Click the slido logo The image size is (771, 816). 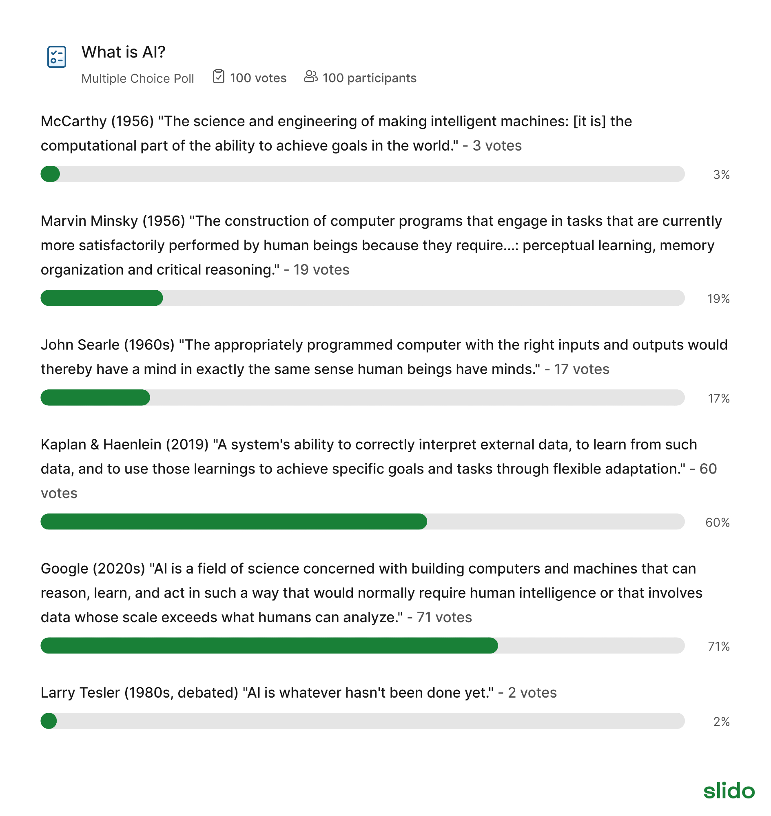729,791
